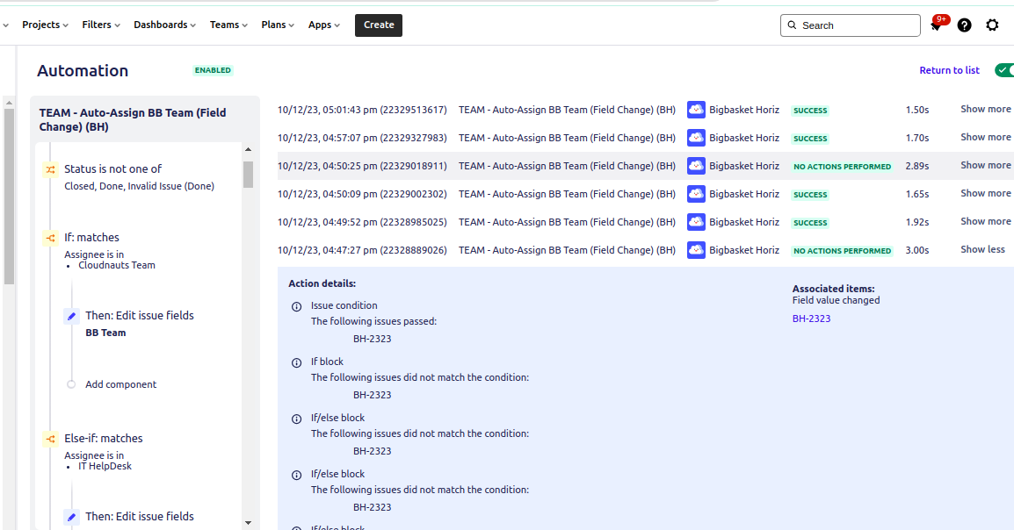Click the left page scrollbar thumb
Viewport: 1014px width, 530px height.
[x=9, y=197]
